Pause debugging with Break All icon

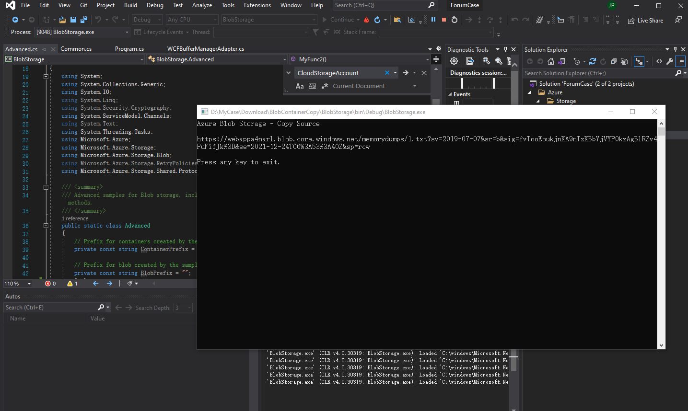click(433, 20)
